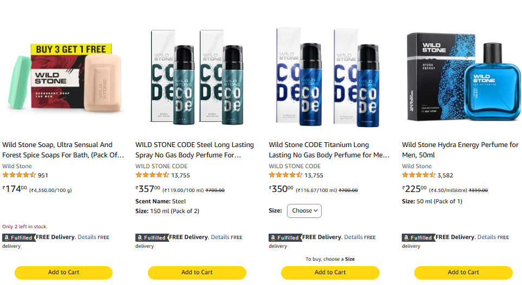Add Wild Stone Soap to cart

point(63,273)
